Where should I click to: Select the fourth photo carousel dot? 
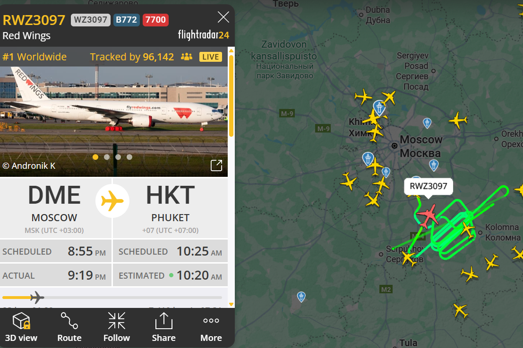tap(129, 157)
